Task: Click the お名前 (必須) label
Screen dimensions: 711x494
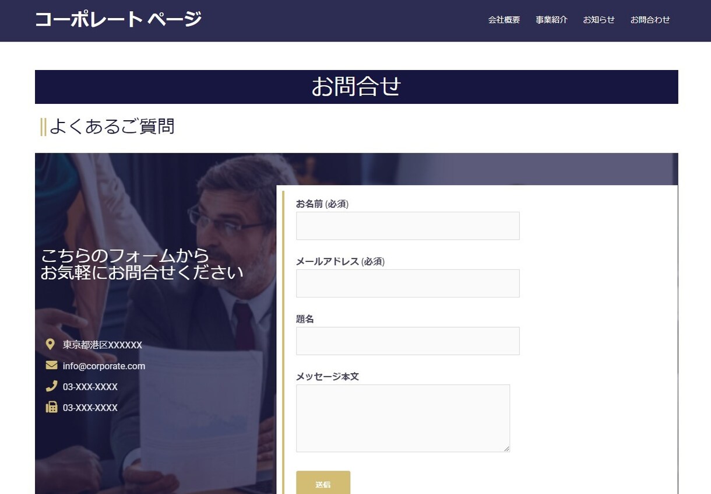Action: [x=322, y=204]
